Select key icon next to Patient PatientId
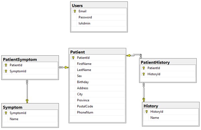This screenshot has height=130, width=201. (73, 58)
